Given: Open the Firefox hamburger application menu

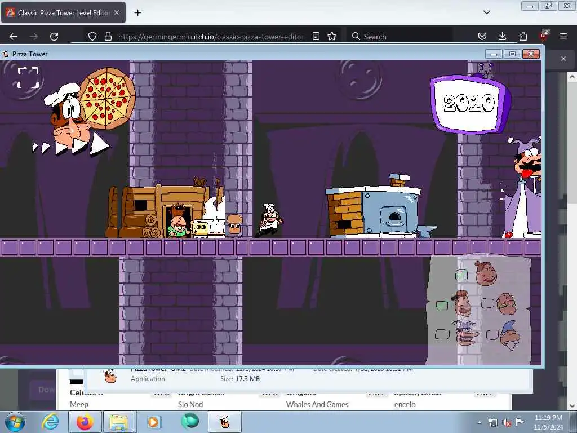Looking at the screenshot, I should coord(563,36).
